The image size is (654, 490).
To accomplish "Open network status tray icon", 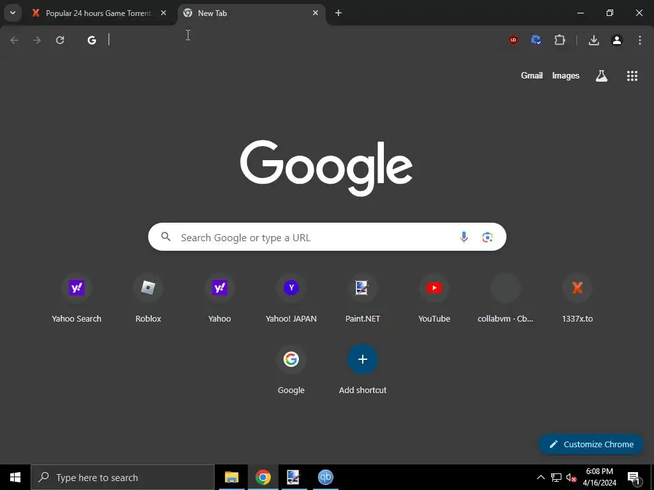I will [x=556, y=477].
